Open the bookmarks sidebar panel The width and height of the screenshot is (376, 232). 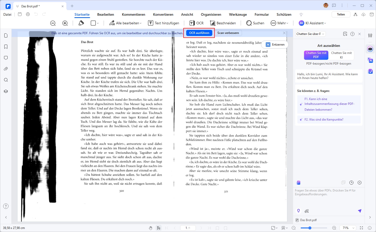point(6,47)
